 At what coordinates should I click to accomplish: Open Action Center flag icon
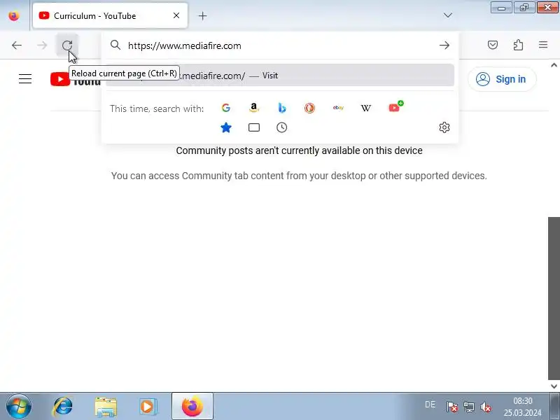(x=451, y=407)
